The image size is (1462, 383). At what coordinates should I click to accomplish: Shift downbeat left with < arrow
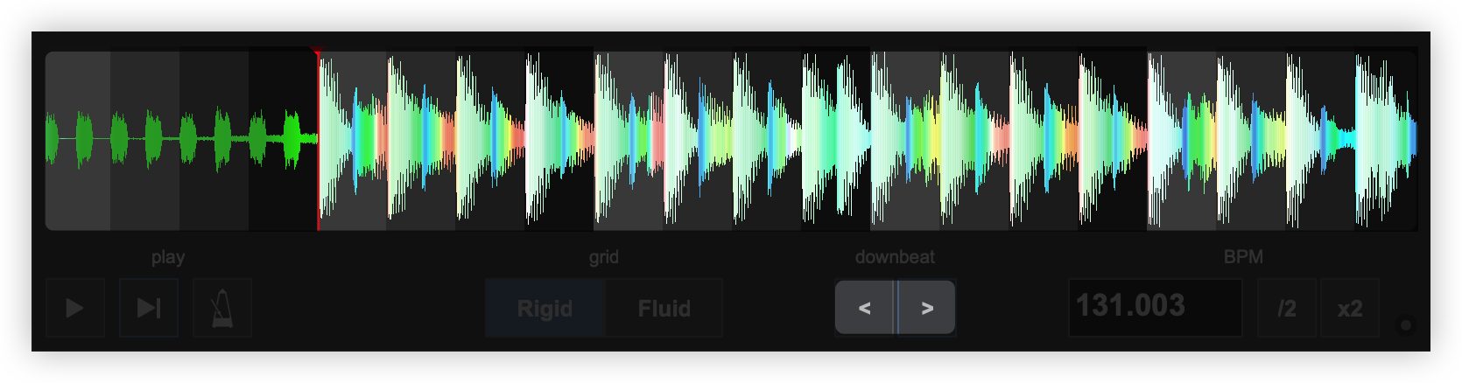click(864, 308)
